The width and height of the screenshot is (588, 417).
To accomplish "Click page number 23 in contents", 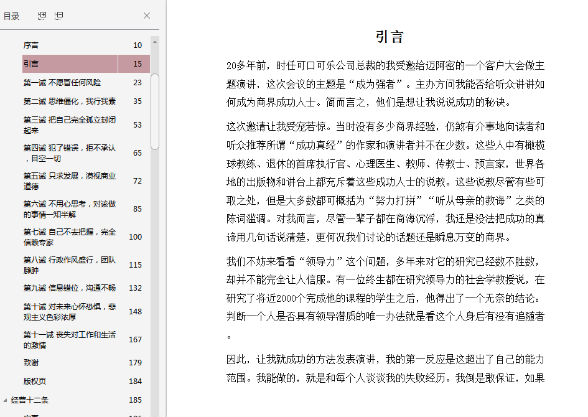I will (x=138, y=83).
